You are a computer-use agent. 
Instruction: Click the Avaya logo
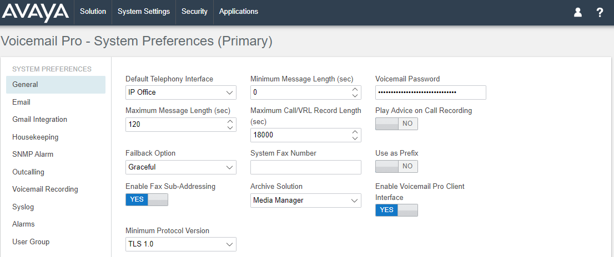[35, 12]
